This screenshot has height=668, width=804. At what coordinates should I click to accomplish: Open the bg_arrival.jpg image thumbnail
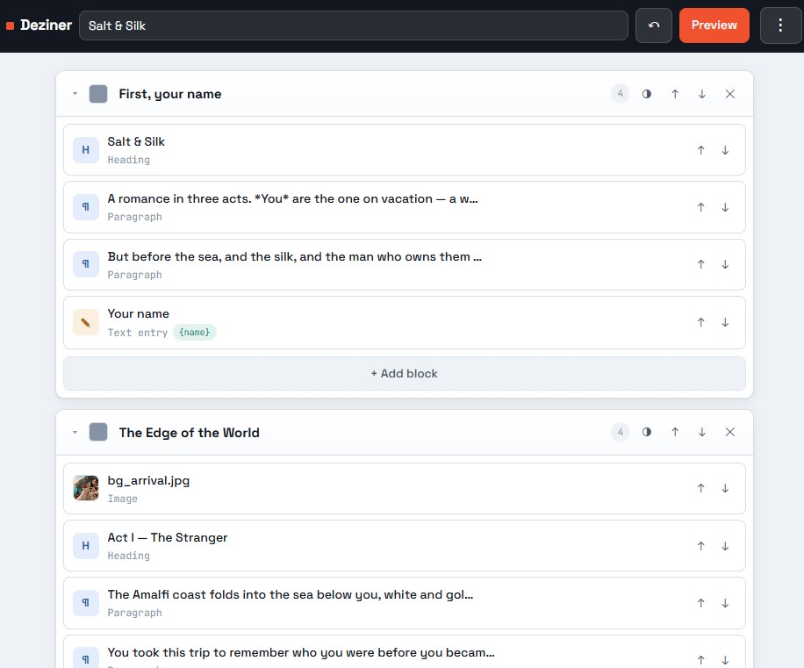click(86, 487)
